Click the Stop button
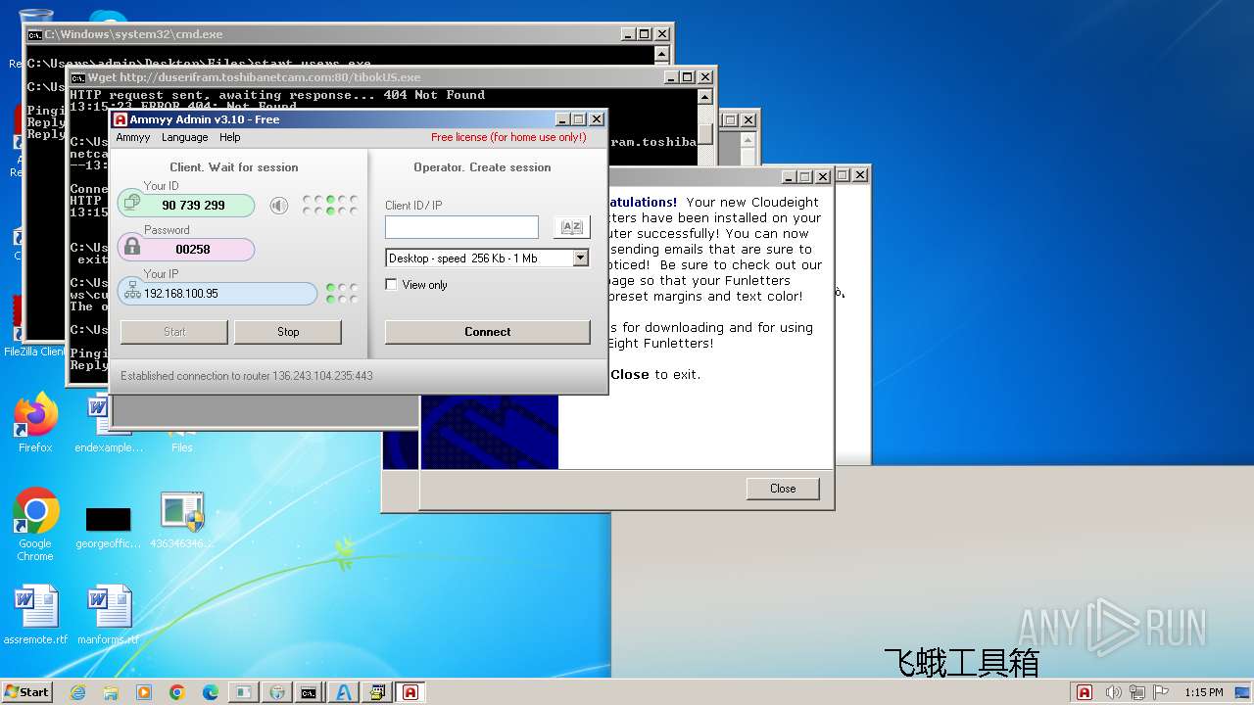This screenshot has width=1254, height=705. click(288, 332)
